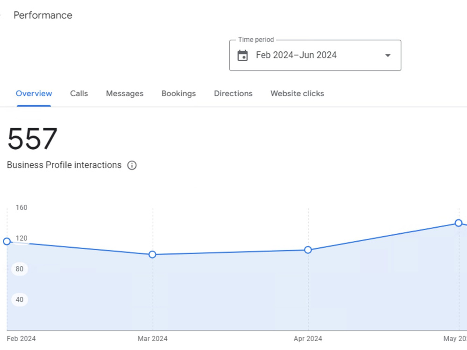This screenshot has width=467, height=350.
Task: Click the back arrow next to Performance
Action: pyautogui.click(x=0, y=15)
